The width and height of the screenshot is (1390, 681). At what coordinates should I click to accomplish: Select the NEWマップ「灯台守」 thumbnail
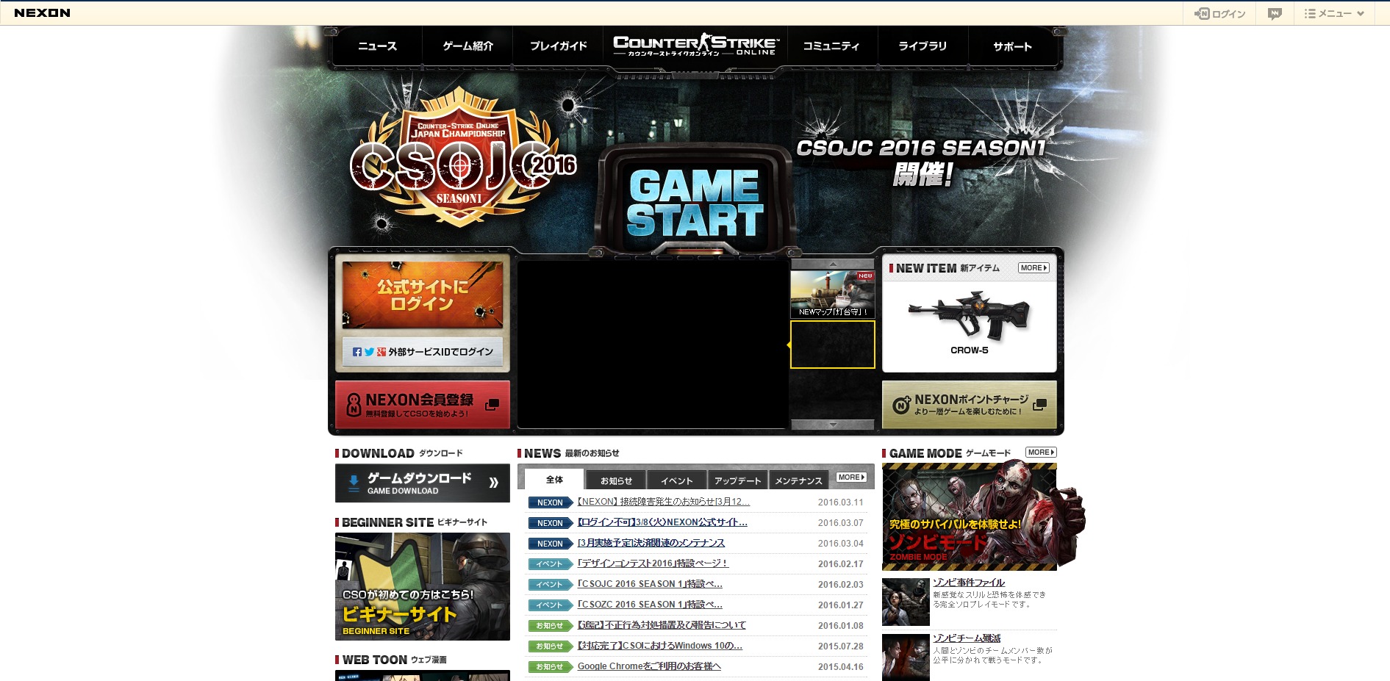click(x=833, y=295)
